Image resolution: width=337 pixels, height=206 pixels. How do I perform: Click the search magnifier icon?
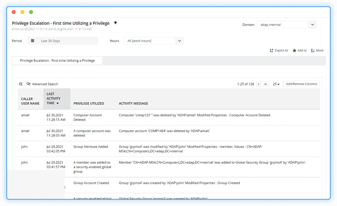(21, 84)
